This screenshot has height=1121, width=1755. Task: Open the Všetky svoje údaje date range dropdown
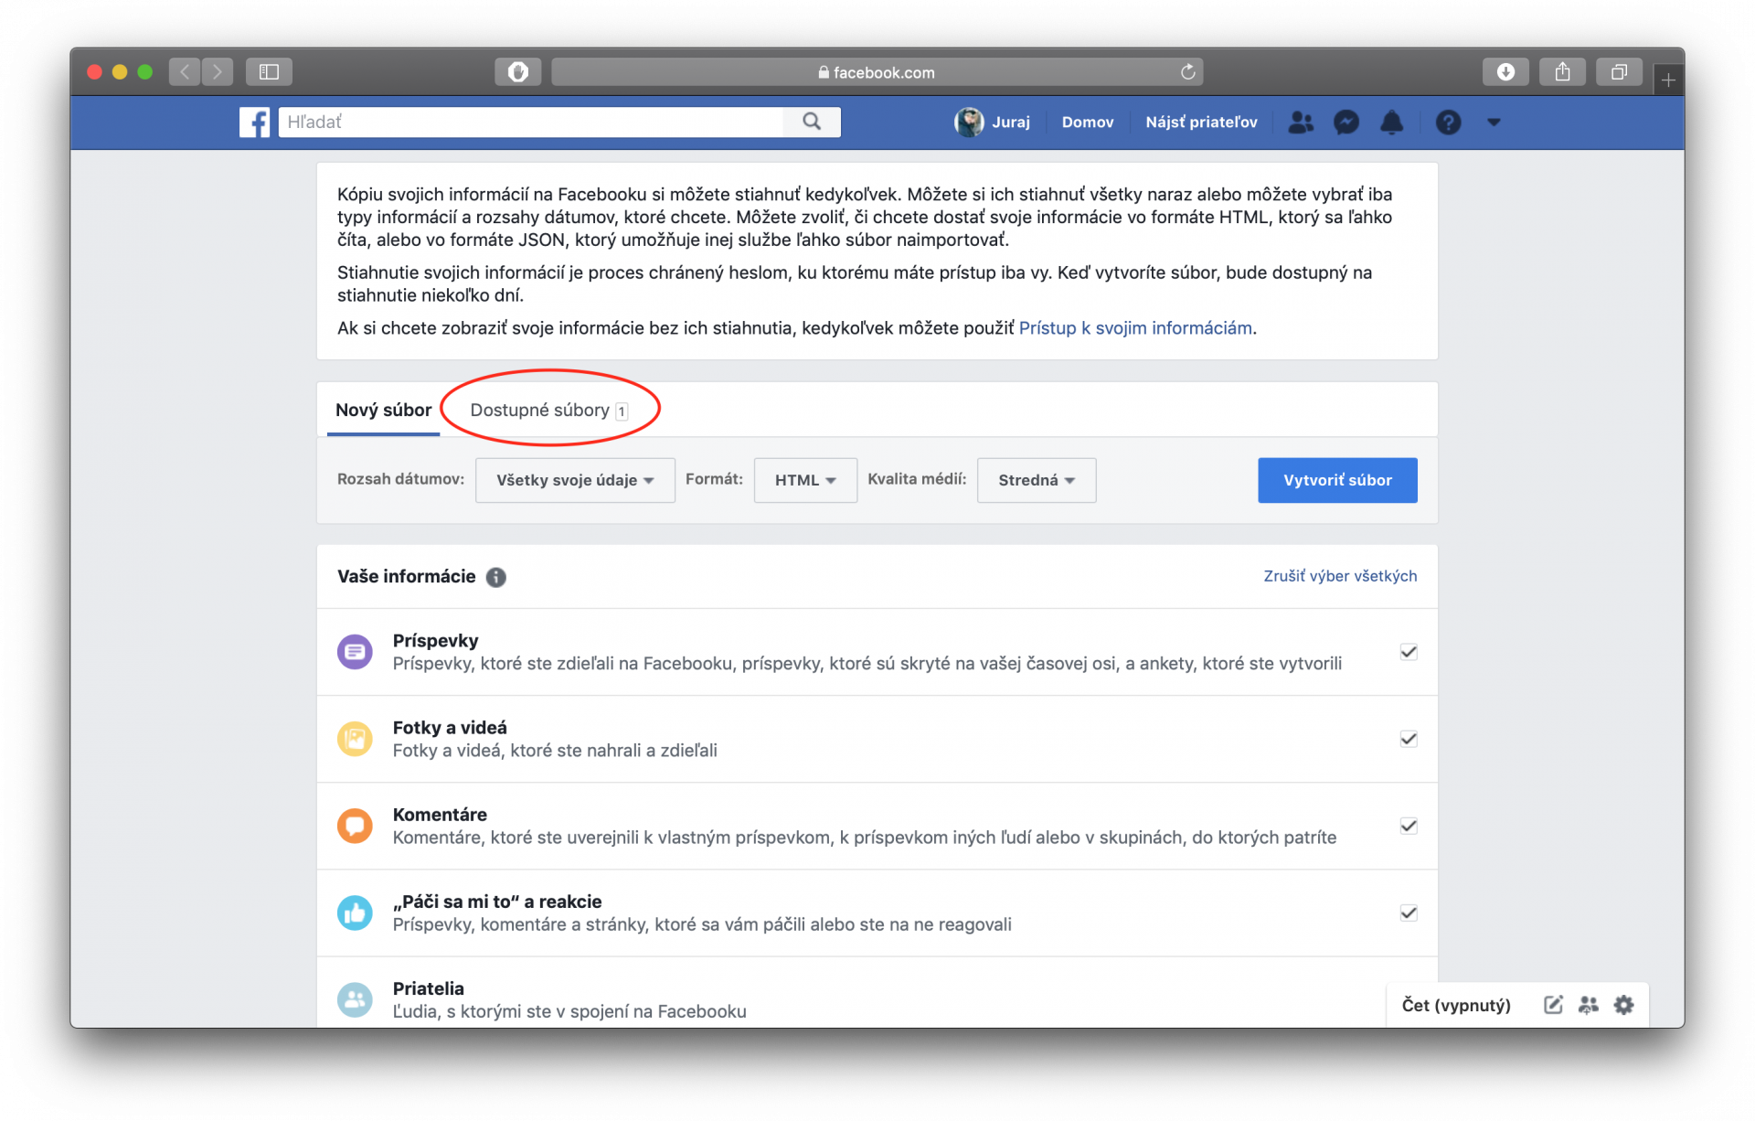pos(575,480)
